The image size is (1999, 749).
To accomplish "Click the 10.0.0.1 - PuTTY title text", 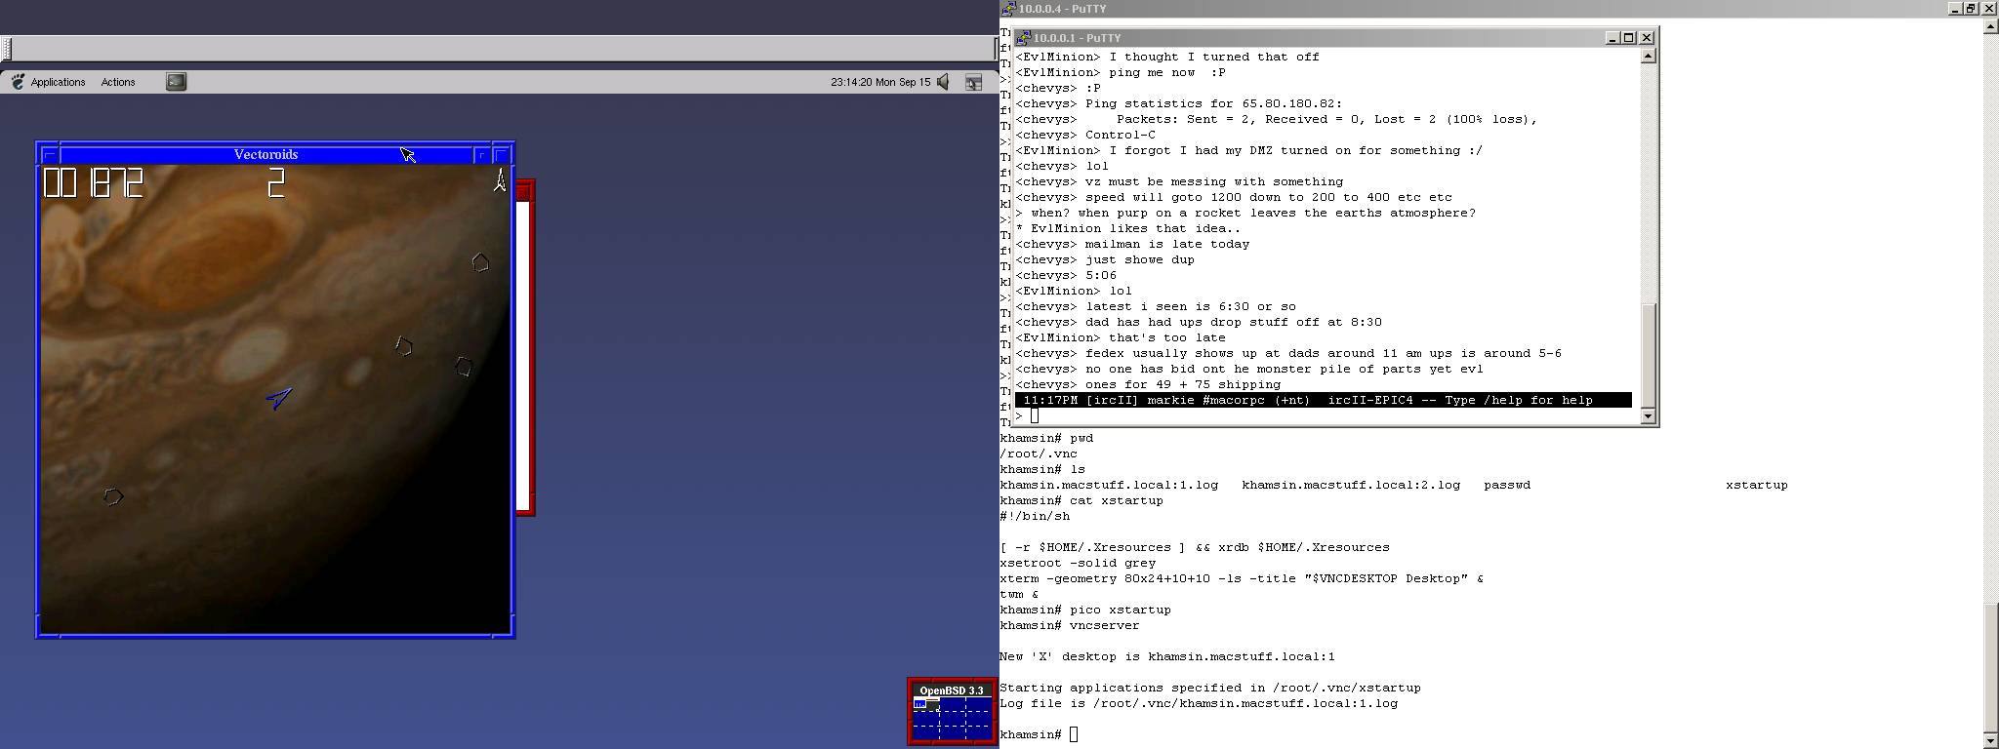I will (1078, 38).
